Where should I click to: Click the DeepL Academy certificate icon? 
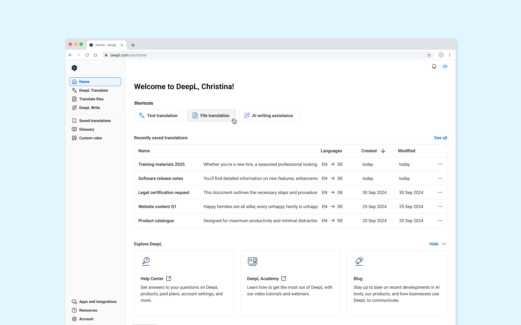252,261
